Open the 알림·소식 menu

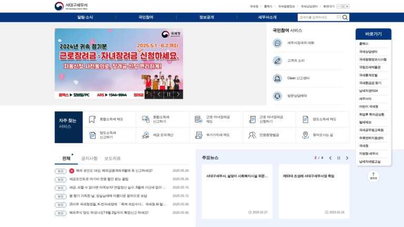[85, 17]
